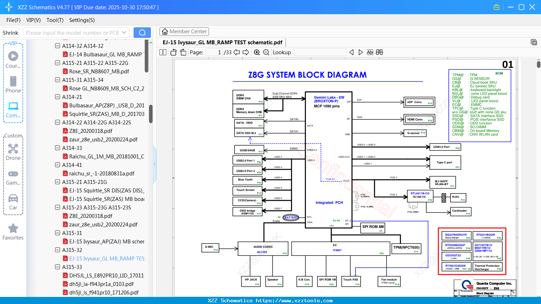Viewport: 541px width, 304px height.
Task: Rotate the schematic page counterclockwise
Action: pos(174,52)
